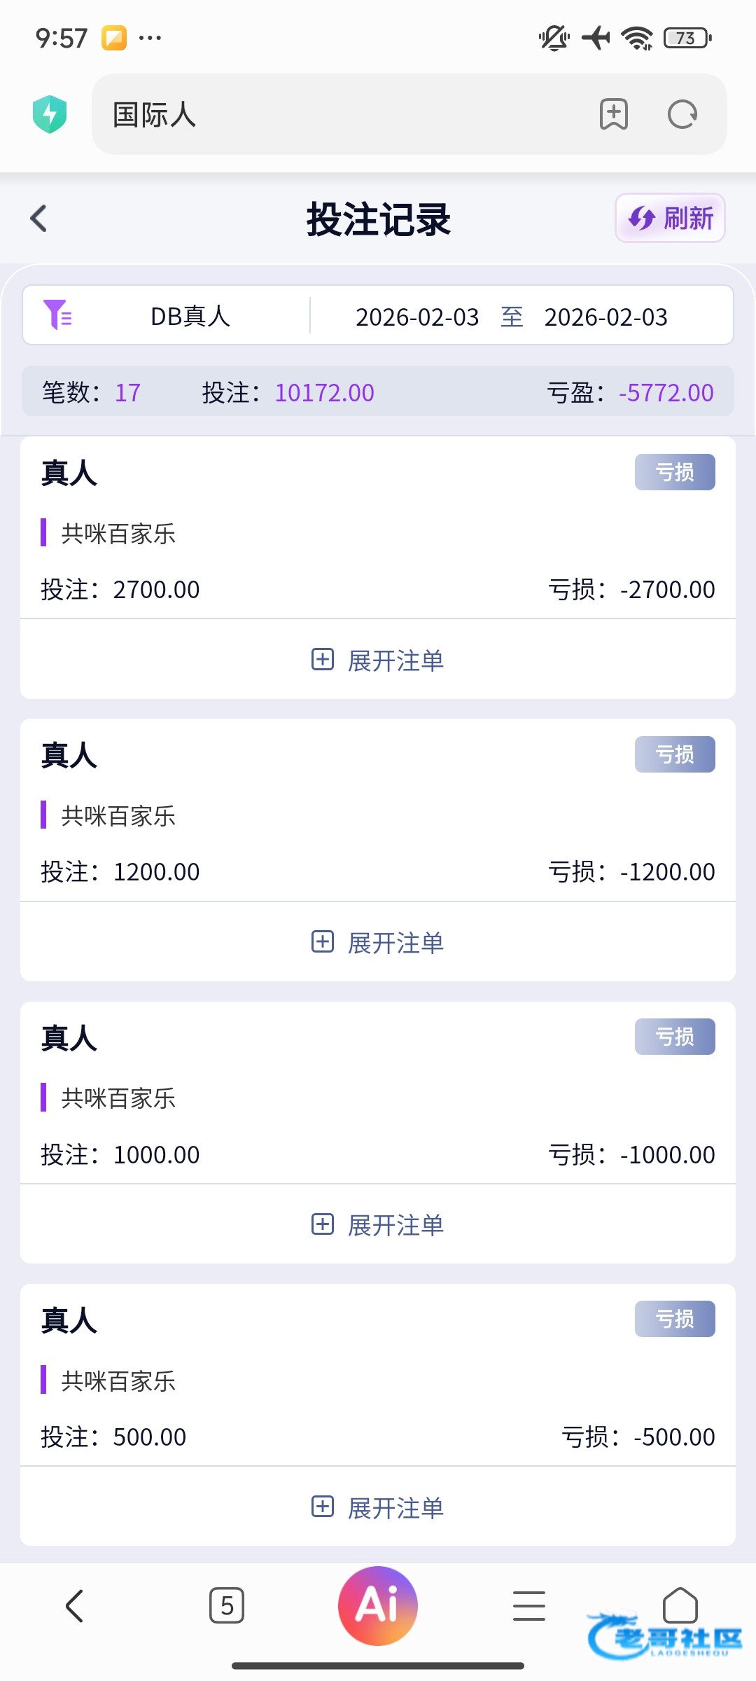
Task: Open the DB真人 platform selector
Action: 190,316
